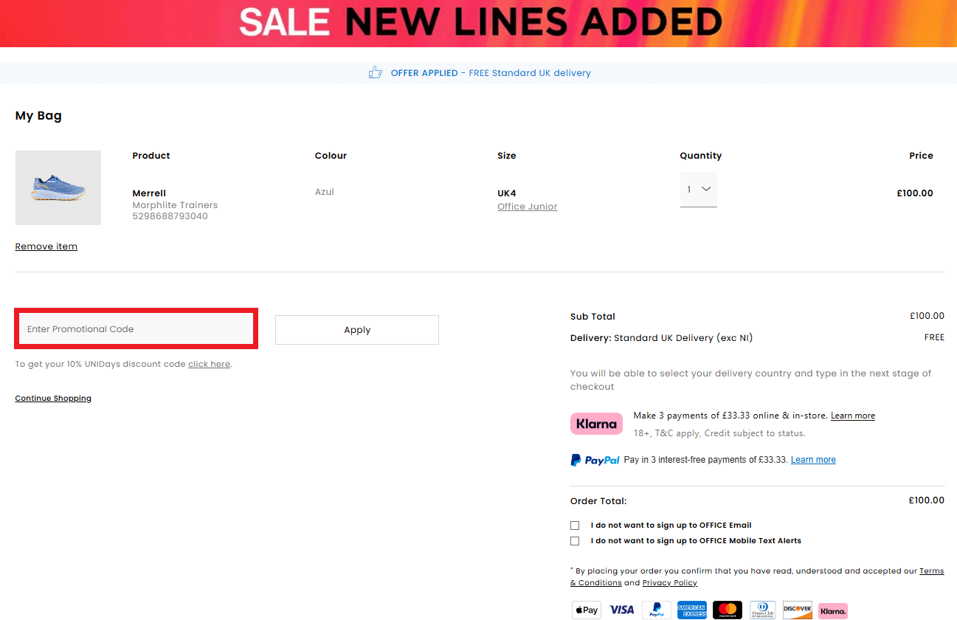Screen dimensions: 957x620
Task: Click the Apply promo code button
Action: [357, 330]
